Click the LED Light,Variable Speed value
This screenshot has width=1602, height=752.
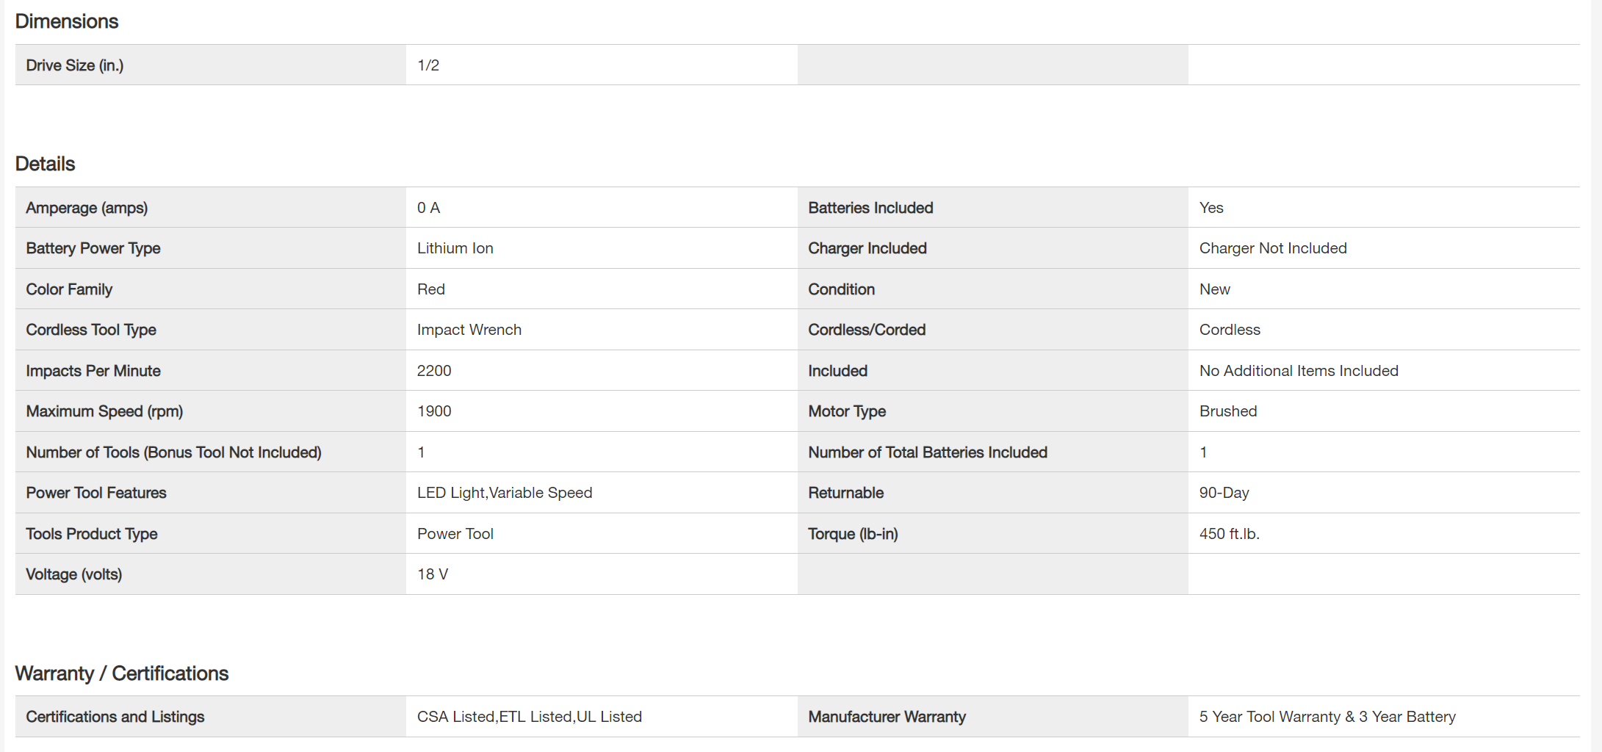[x=505, y=493]
